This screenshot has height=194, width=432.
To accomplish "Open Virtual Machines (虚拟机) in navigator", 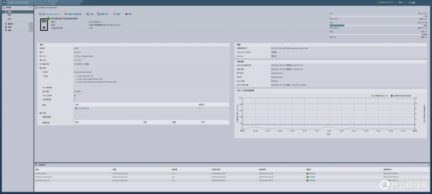I will click(x=10, y=24).
